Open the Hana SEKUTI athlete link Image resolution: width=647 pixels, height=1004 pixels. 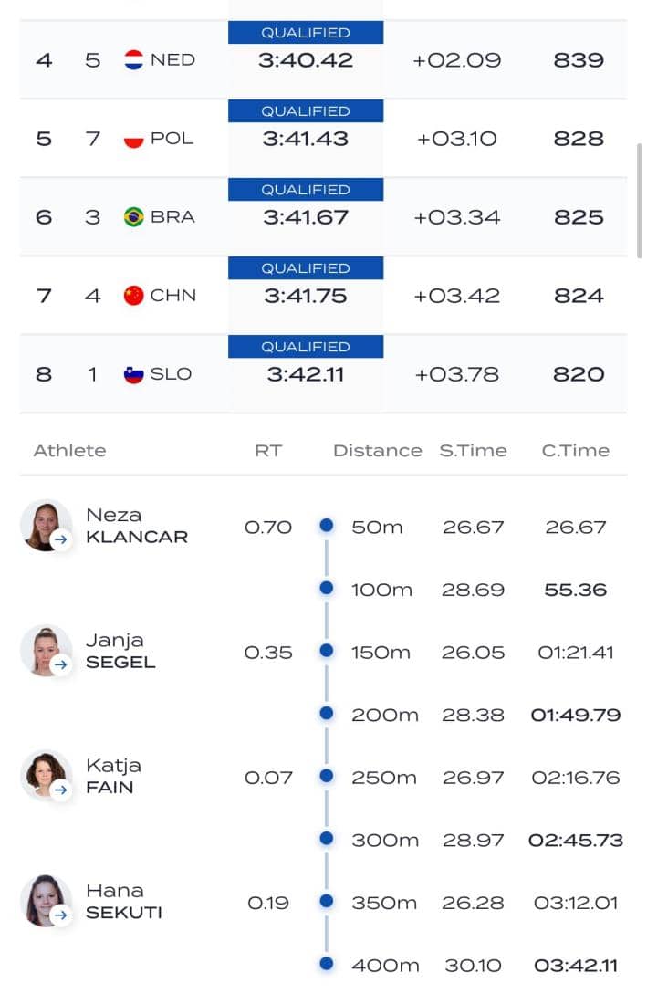tap(123, 901)
